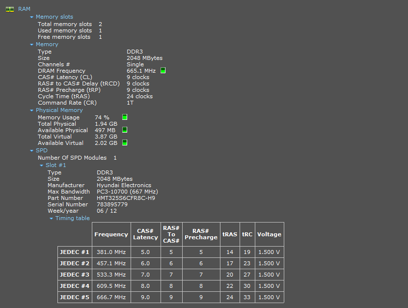Image resolution: width=408 pixels, height=308 pixels.
Task: Click the Manufacturer value Hyundai Electronics
Action: point(124,185)
